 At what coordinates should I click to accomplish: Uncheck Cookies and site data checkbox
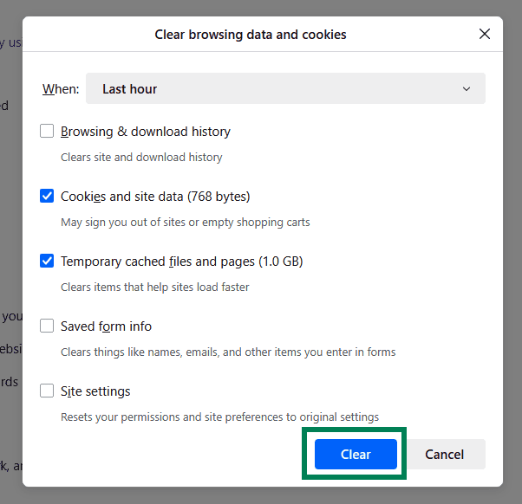(x=47, y=196)
